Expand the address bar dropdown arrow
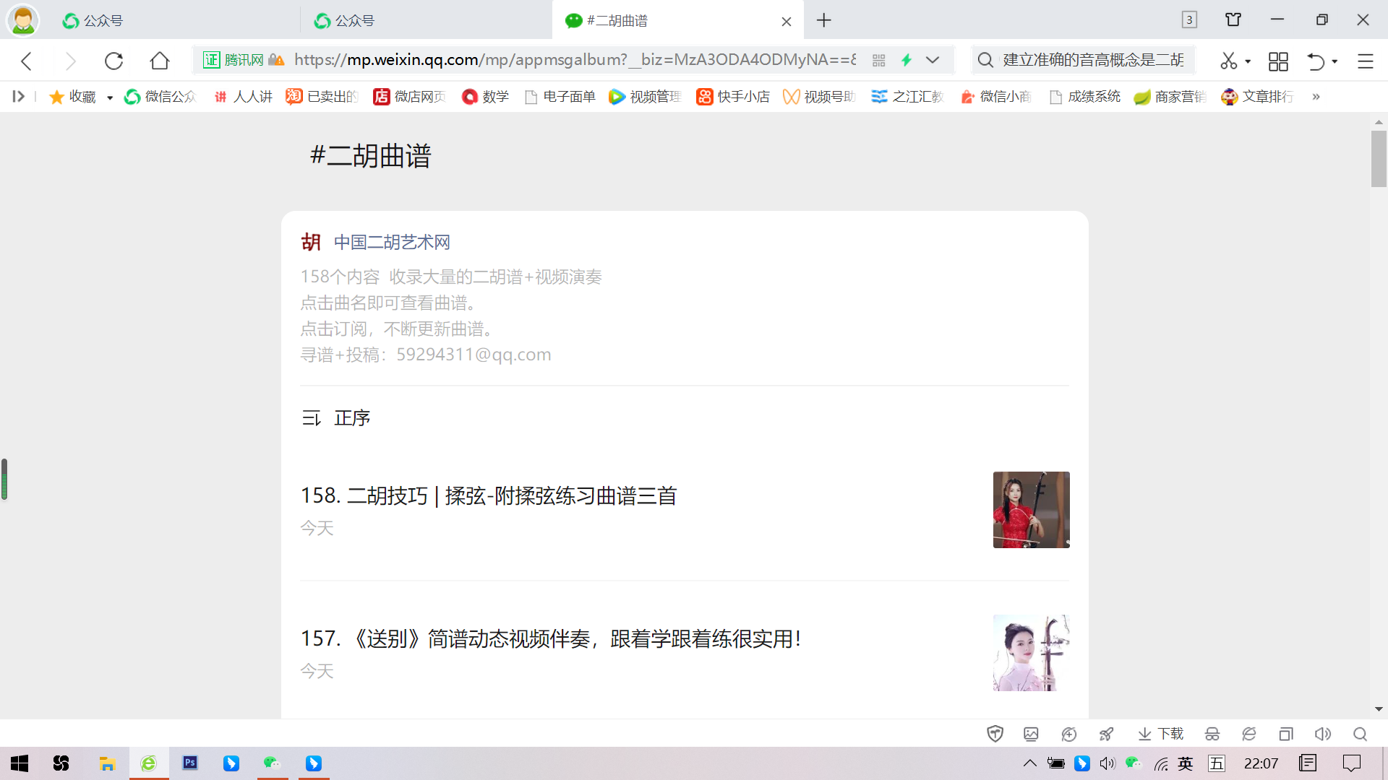 [933, 61]
